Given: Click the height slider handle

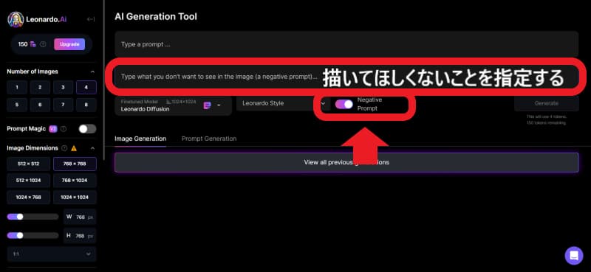Looking at the screenshot, I should (20, 235).
